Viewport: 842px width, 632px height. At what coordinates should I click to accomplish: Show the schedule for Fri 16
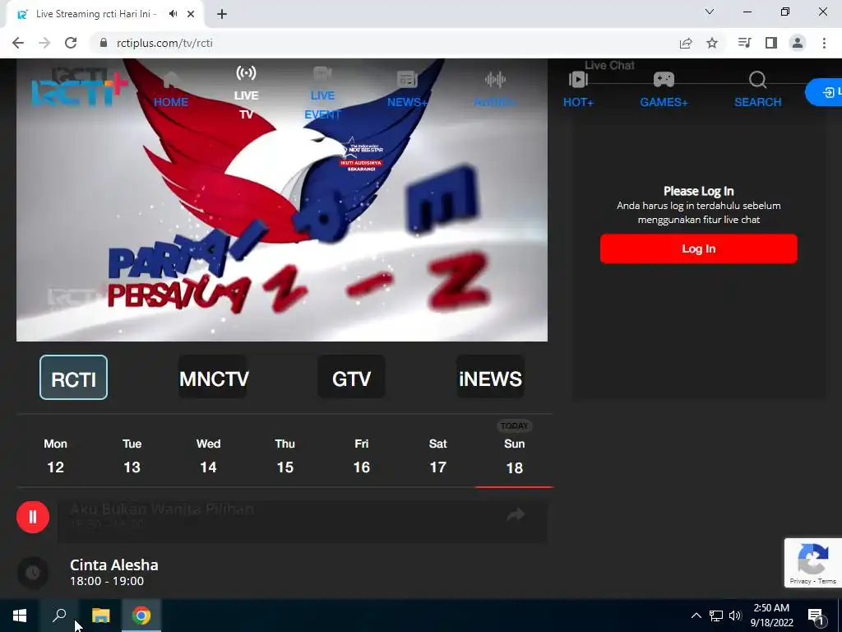click(x=362, y=456)
